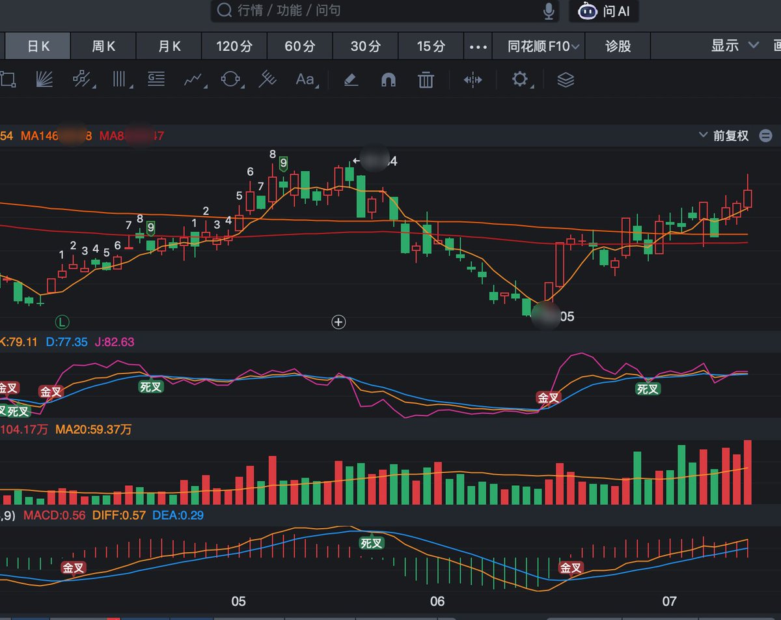Switch to the 60分 period tab
This screenshot has width=781, height=620.
[x=300, y=46]
